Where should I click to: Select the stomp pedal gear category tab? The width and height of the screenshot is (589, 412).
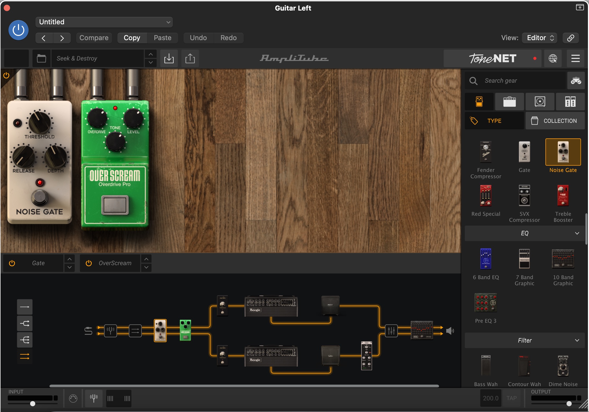coord(479,102)
